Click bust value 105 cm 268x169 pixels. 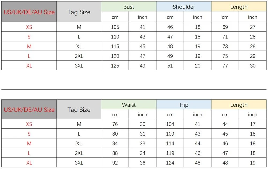coord(115,27)
